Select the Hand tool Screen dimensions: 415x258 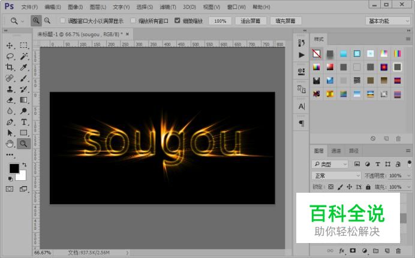[x=10, y=144]
